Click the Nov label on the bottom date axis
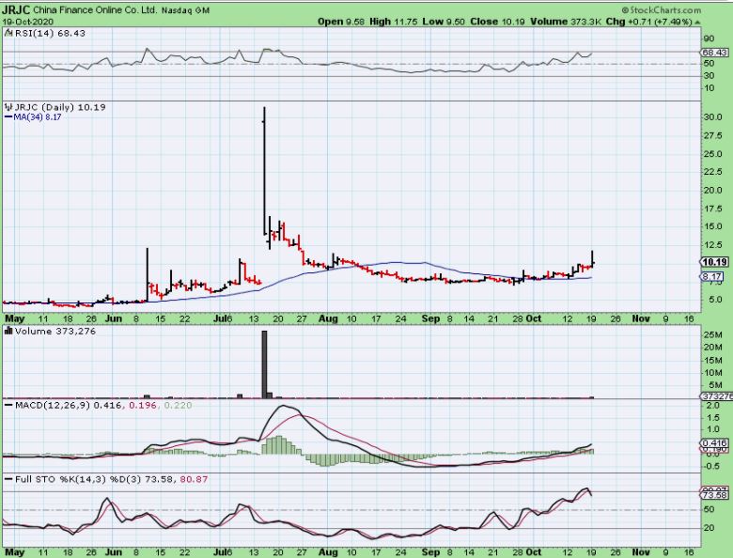733x558 pixels. coord(641,552)
